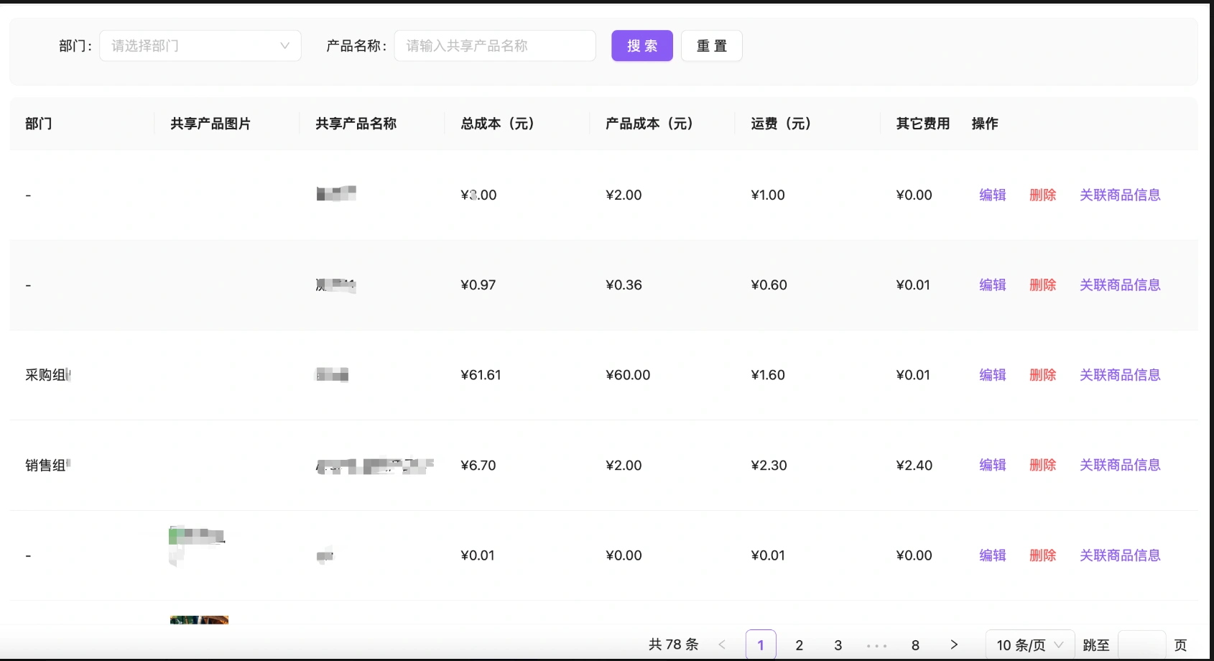This screenshot has height=661, width=1214.
Task: Click the next page arrow
Action: coord(954,645)
